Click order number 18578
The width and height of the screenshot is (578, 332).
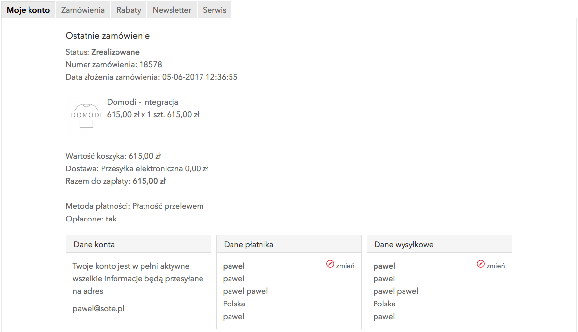[150, 64]
